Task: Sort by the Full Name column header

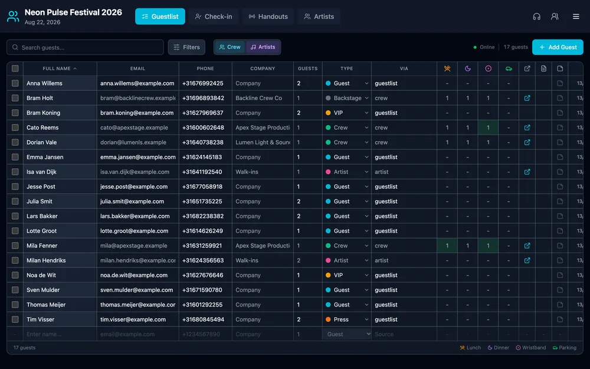Action: pyautogui.click(x=60, y=68)
